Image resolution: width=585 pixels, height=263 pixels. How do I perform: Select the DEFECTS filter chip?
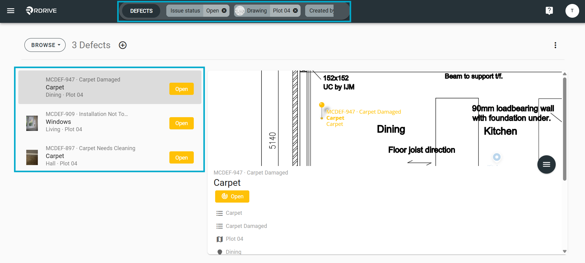tap(141, 11)
